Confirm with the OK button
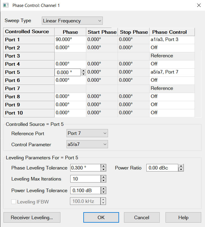The height and width of the screenshot is (227, 205). click(x=101, y=217)
